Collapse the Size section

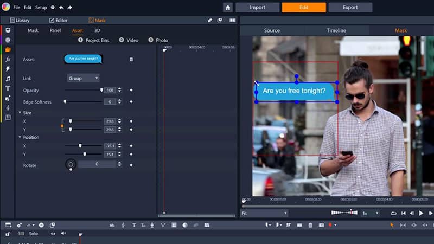point(20,113)
